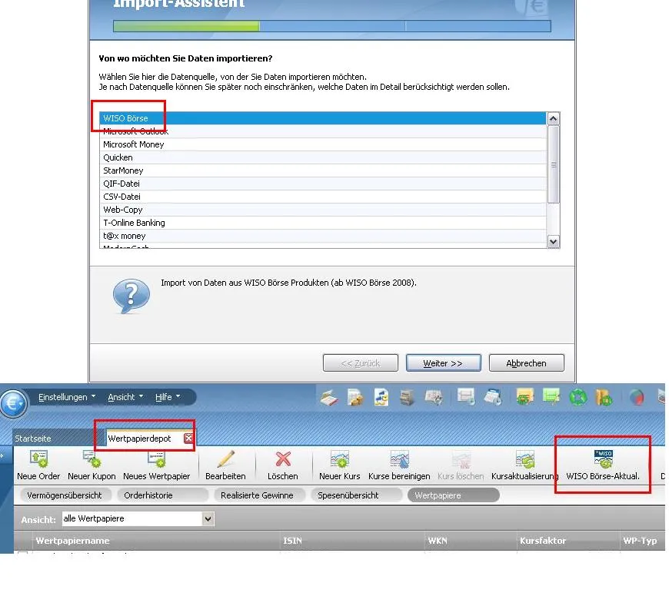Open the Ansicht dropdown showing alle Wertpapiere
The image size is (669, 609).
[x=208, y=519]
